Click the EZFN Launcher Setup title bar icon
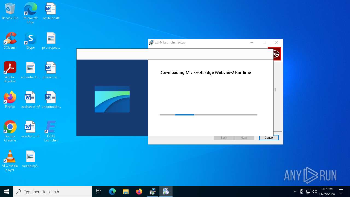350x197 pixels. [151, 42]
